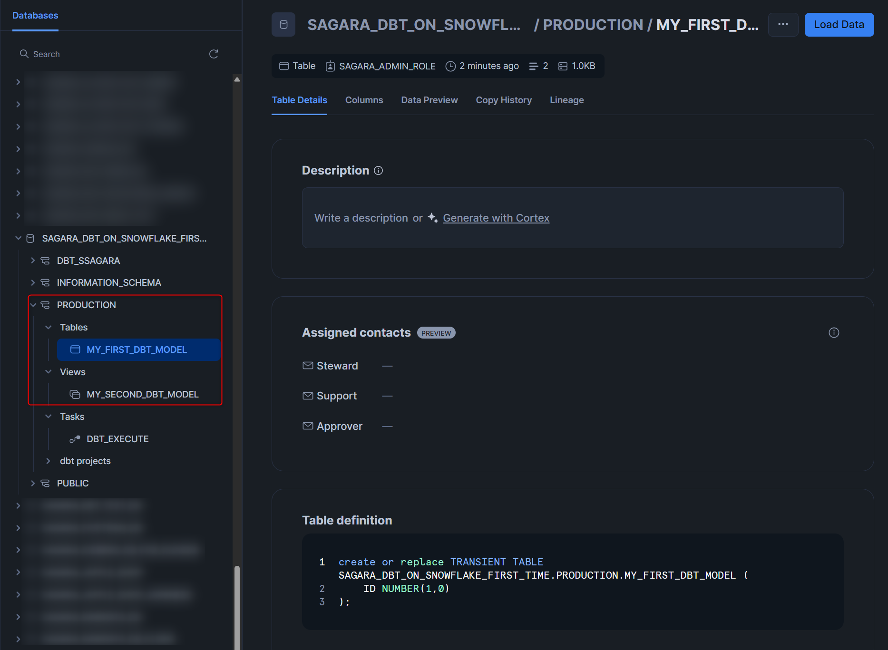The width and height of the screenshot is (888, 650).
Task: Click the 2 minutes ago timestamp
Action: pos(489,66)
